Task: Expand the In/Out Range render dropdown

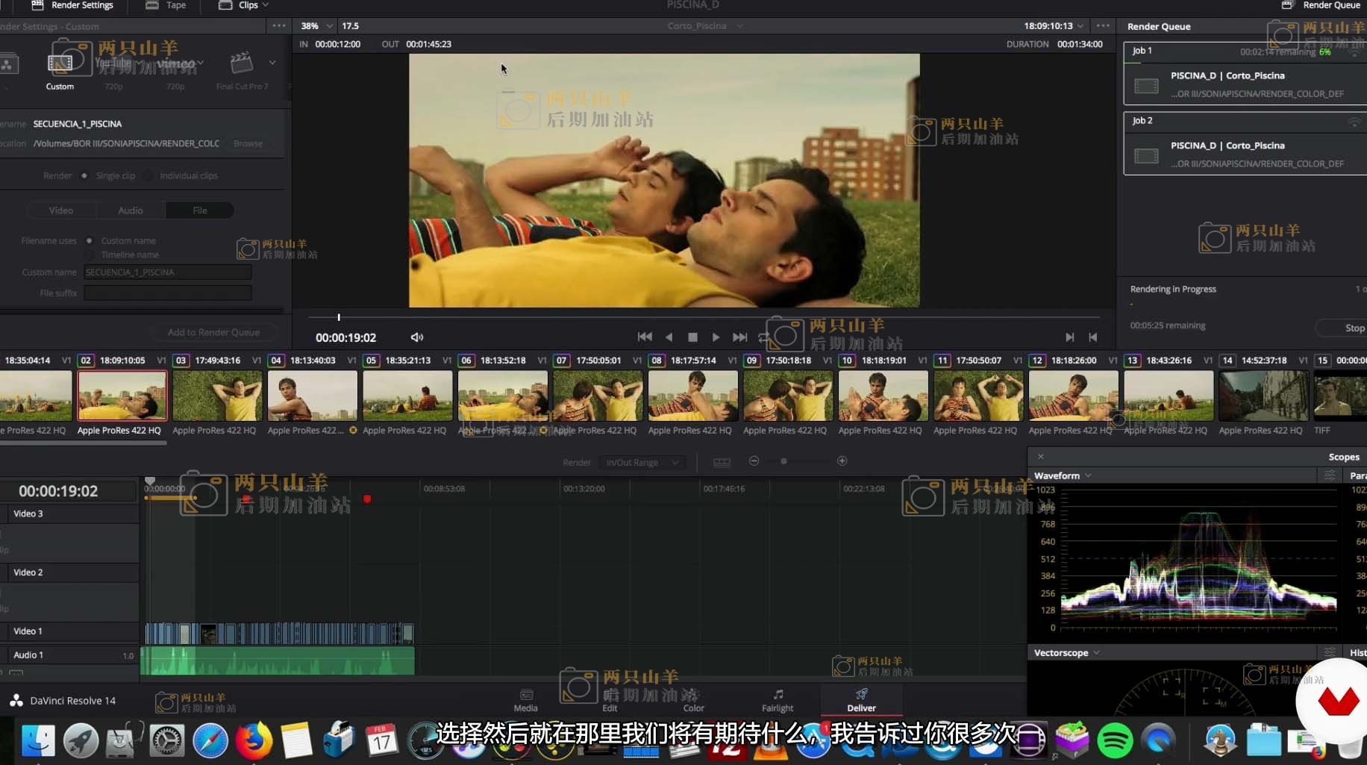Action: pos(642,463)
